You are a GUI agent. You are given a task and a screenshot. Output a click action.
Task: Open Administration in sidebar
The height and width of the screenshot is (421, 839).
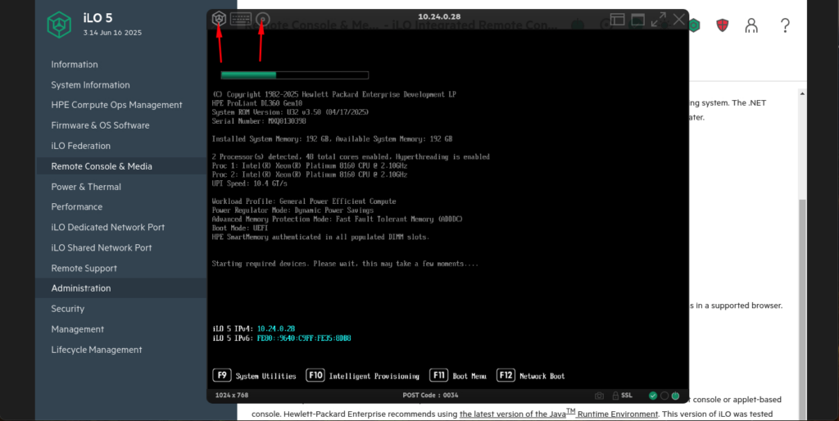click(x=81, y=287)
